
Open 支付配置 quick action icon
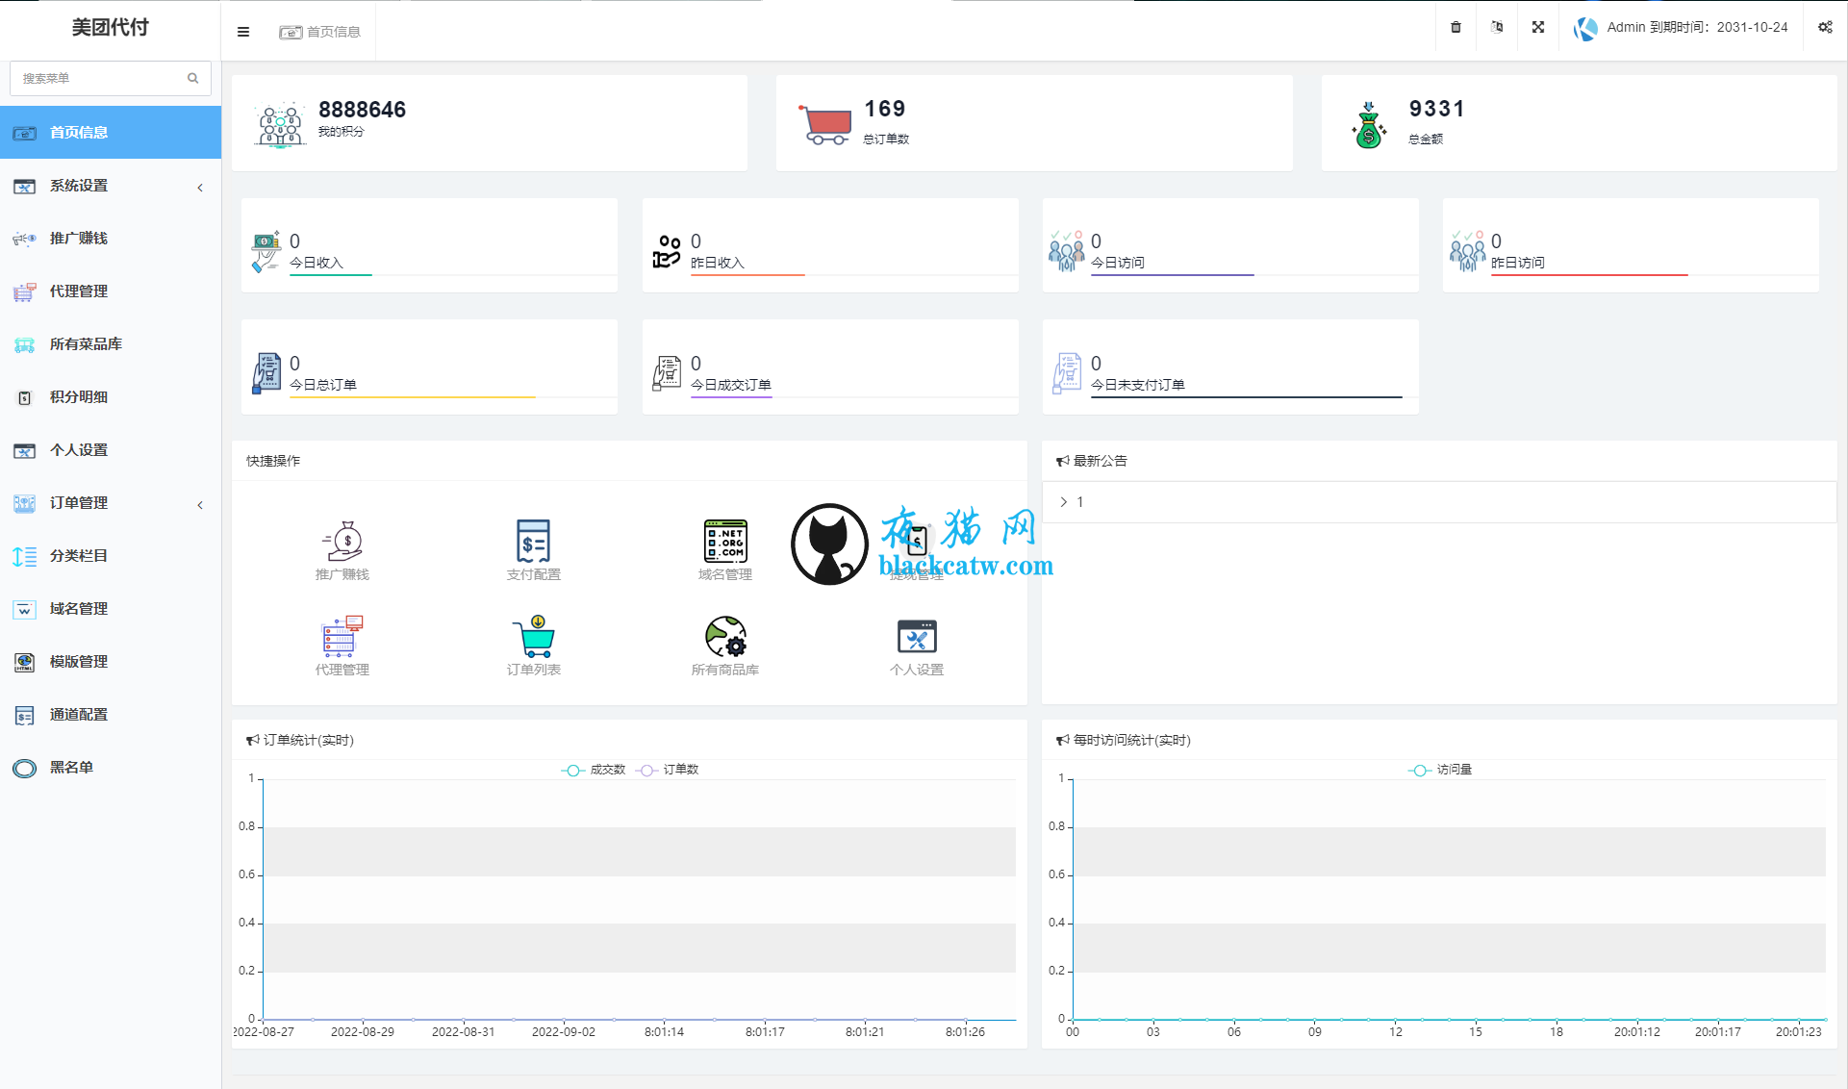click(533, 542)
